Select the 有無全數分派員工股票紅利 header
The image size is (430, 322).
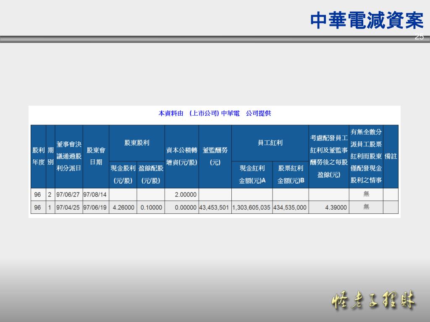coord(366,156)
